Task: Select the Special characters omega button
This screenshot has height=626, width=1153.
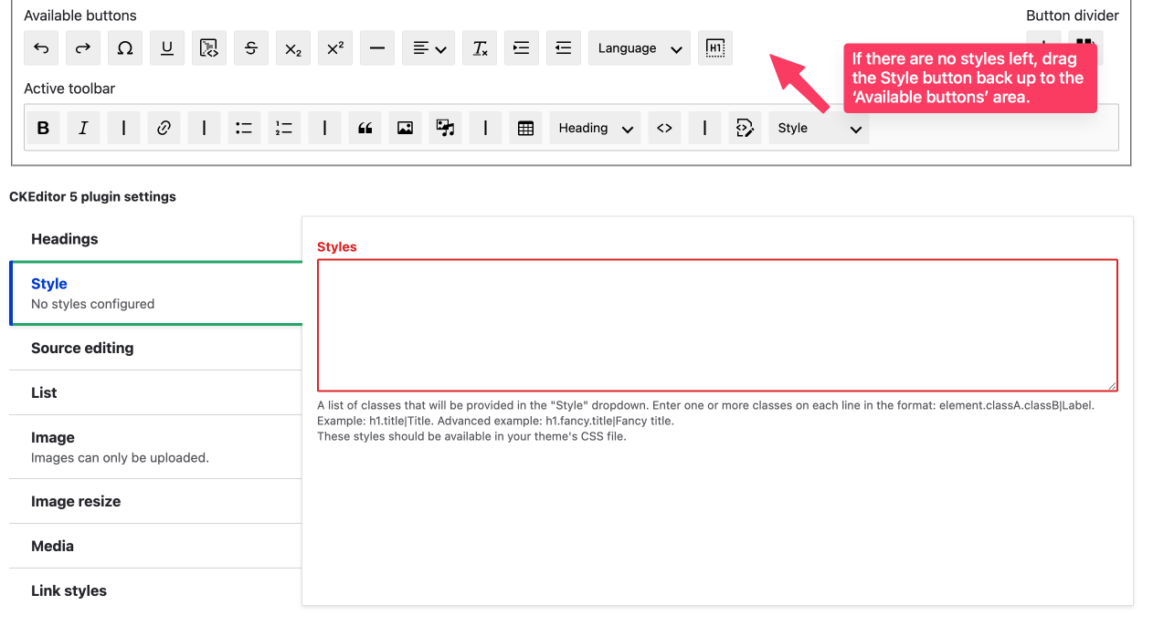Action: [125, 48]
